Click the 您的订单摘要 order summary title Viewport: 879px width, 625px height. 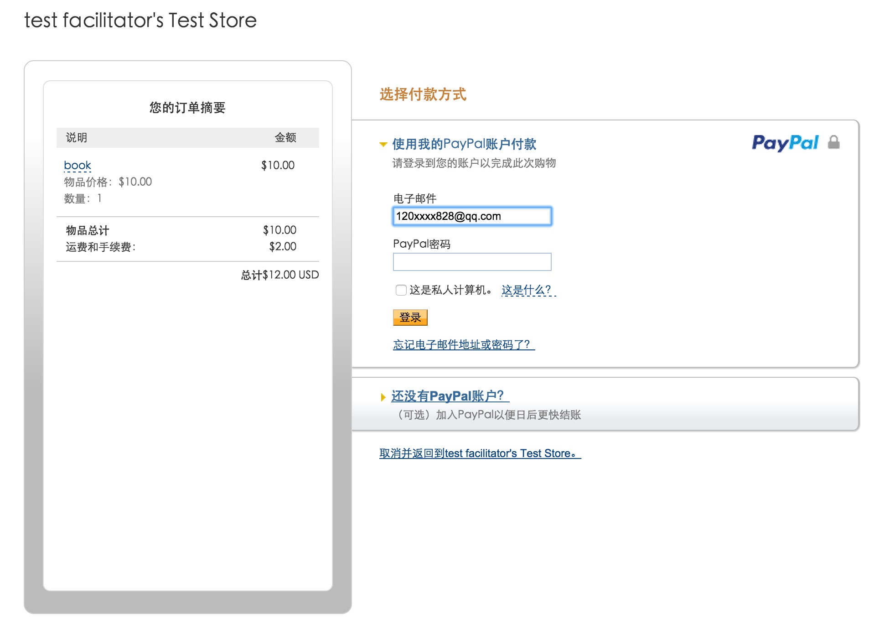(188, 108)
